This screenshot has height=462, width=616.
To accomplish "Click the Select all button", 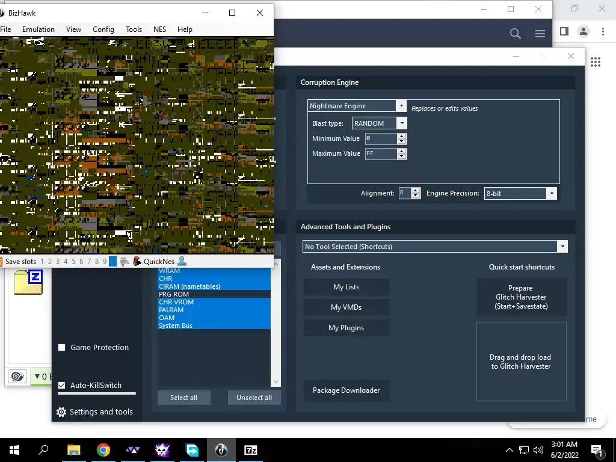I will pos(184,398).
